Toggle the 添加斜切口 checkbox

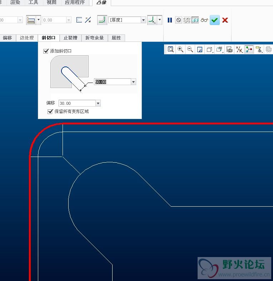(46, 51)
